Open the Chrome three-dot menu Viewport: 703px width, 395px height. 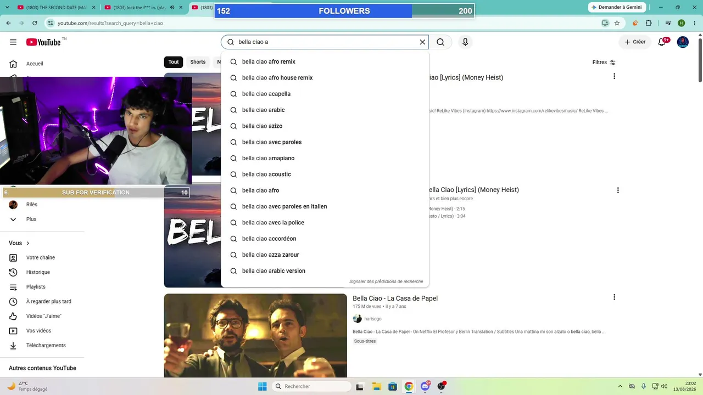[694, 23]
